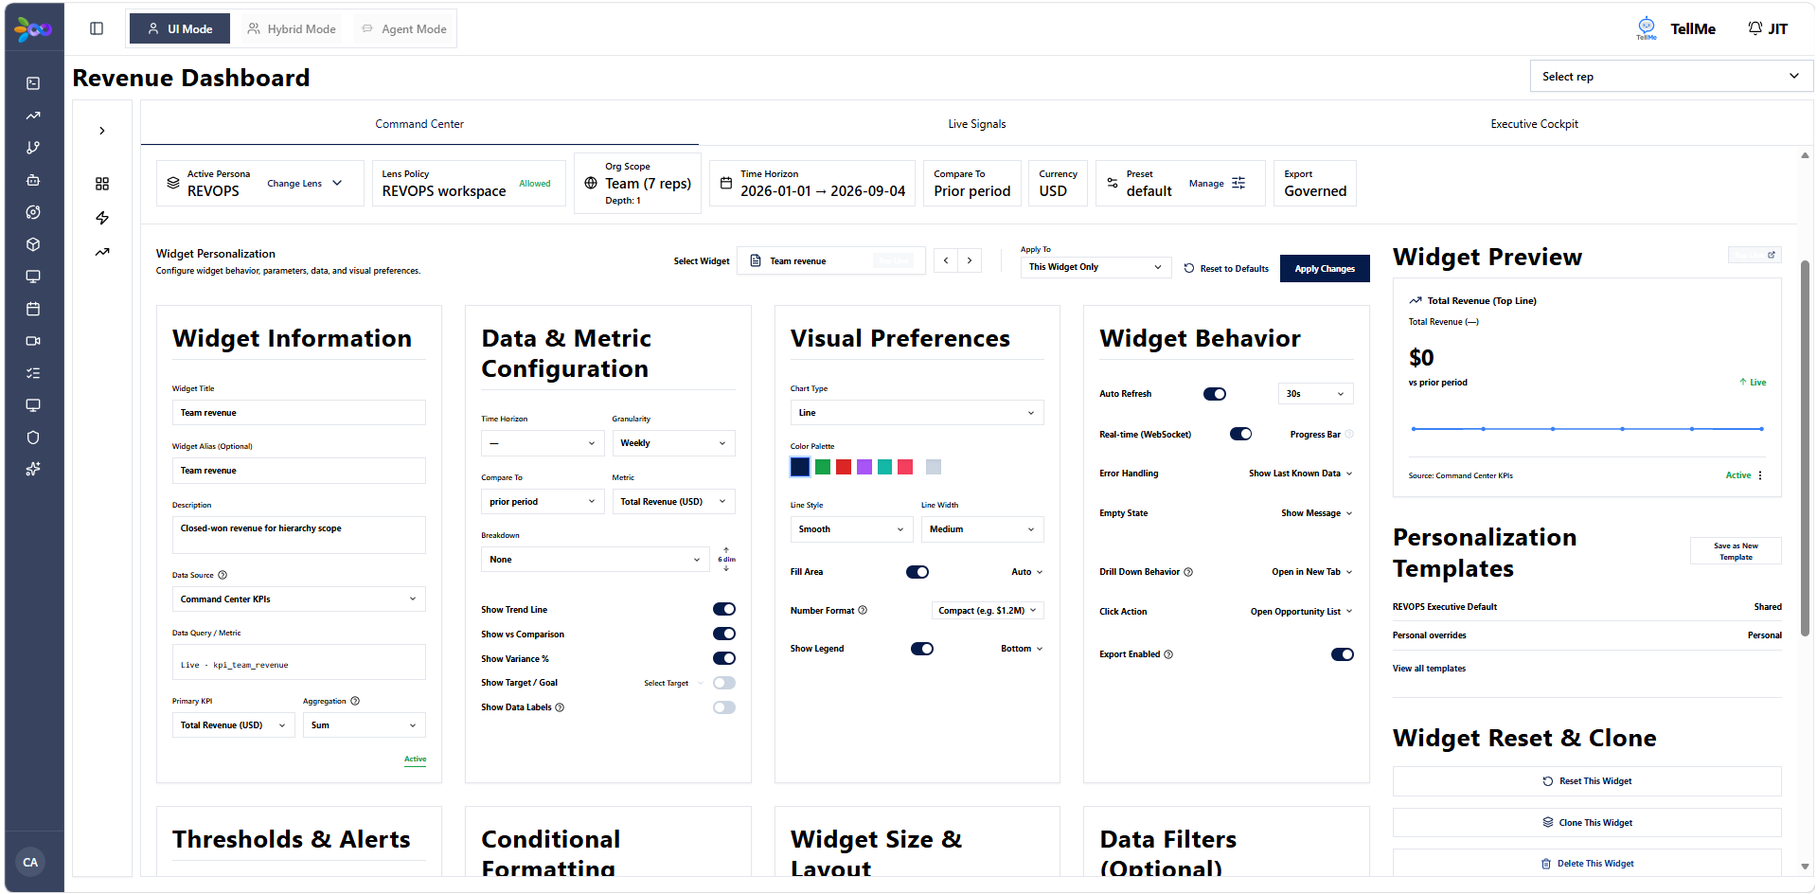Click the shield security sidebar icon
Screen dimensions: 1817x894
click(x=33, y=438)
